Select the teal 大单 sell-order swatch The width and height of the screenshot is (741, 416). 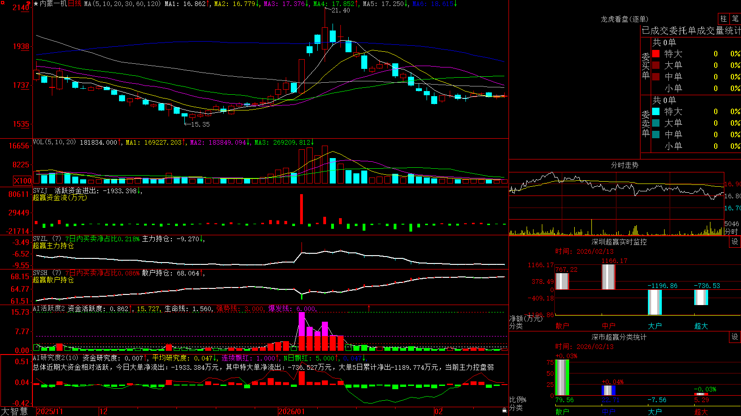[x=656, y=123]
